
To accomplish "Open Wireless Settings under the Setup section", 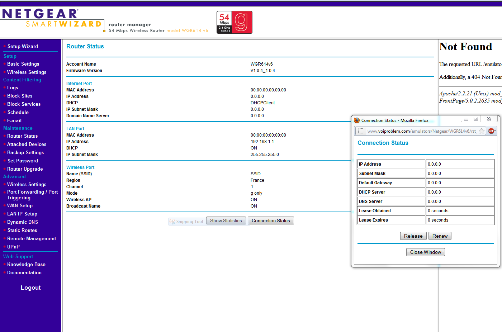I will (27, 72).
